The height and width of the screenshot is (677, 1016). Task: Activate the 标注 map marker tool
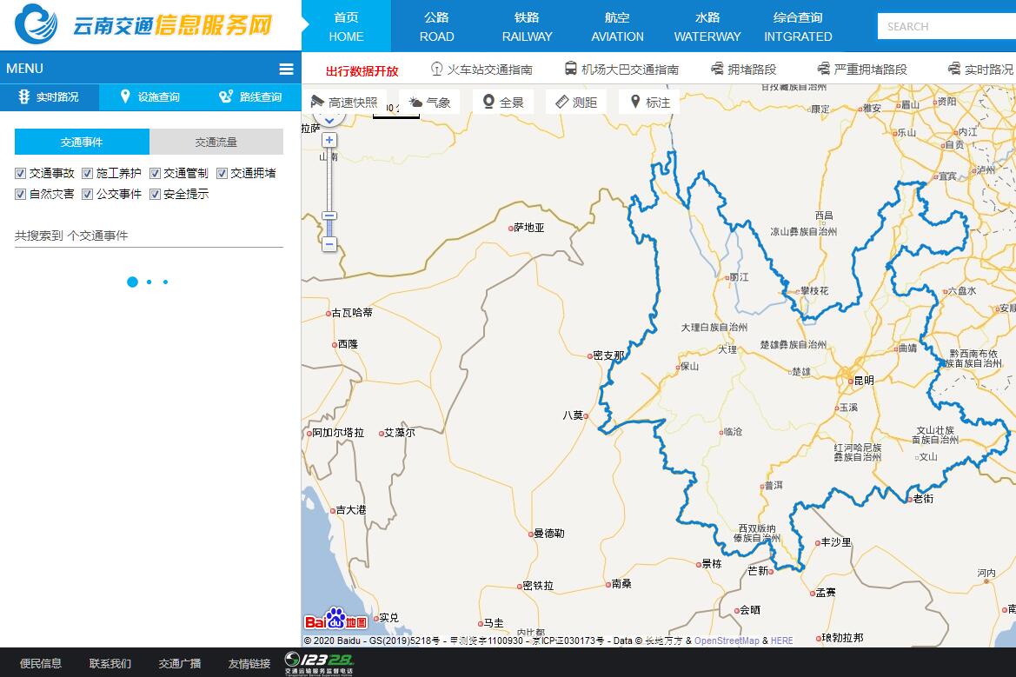649,103
